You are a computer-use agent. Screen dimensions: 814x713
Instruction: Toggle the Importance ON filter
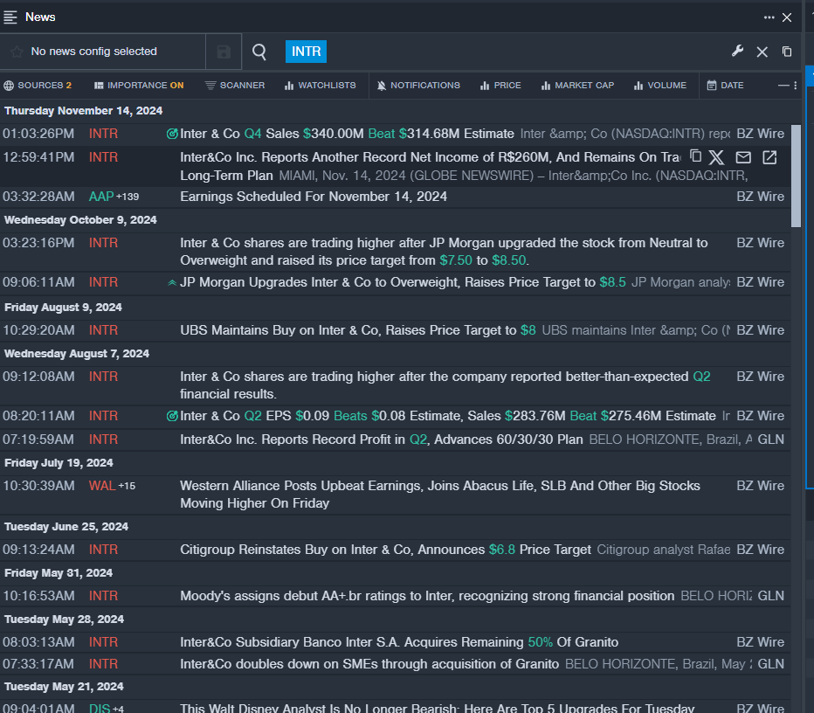point(139,86)
